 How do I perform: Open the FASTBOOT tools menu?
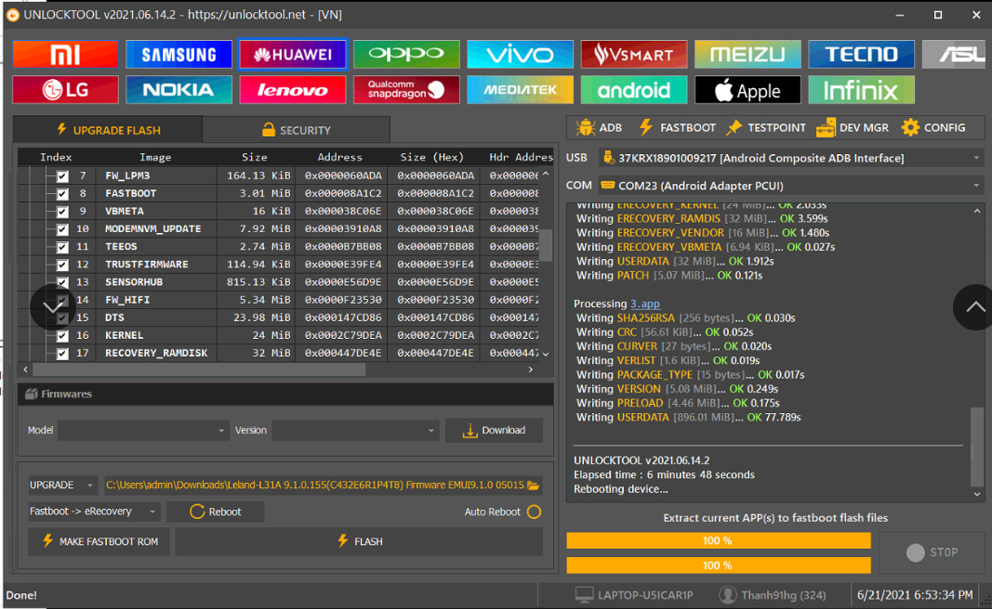[678, 127]
